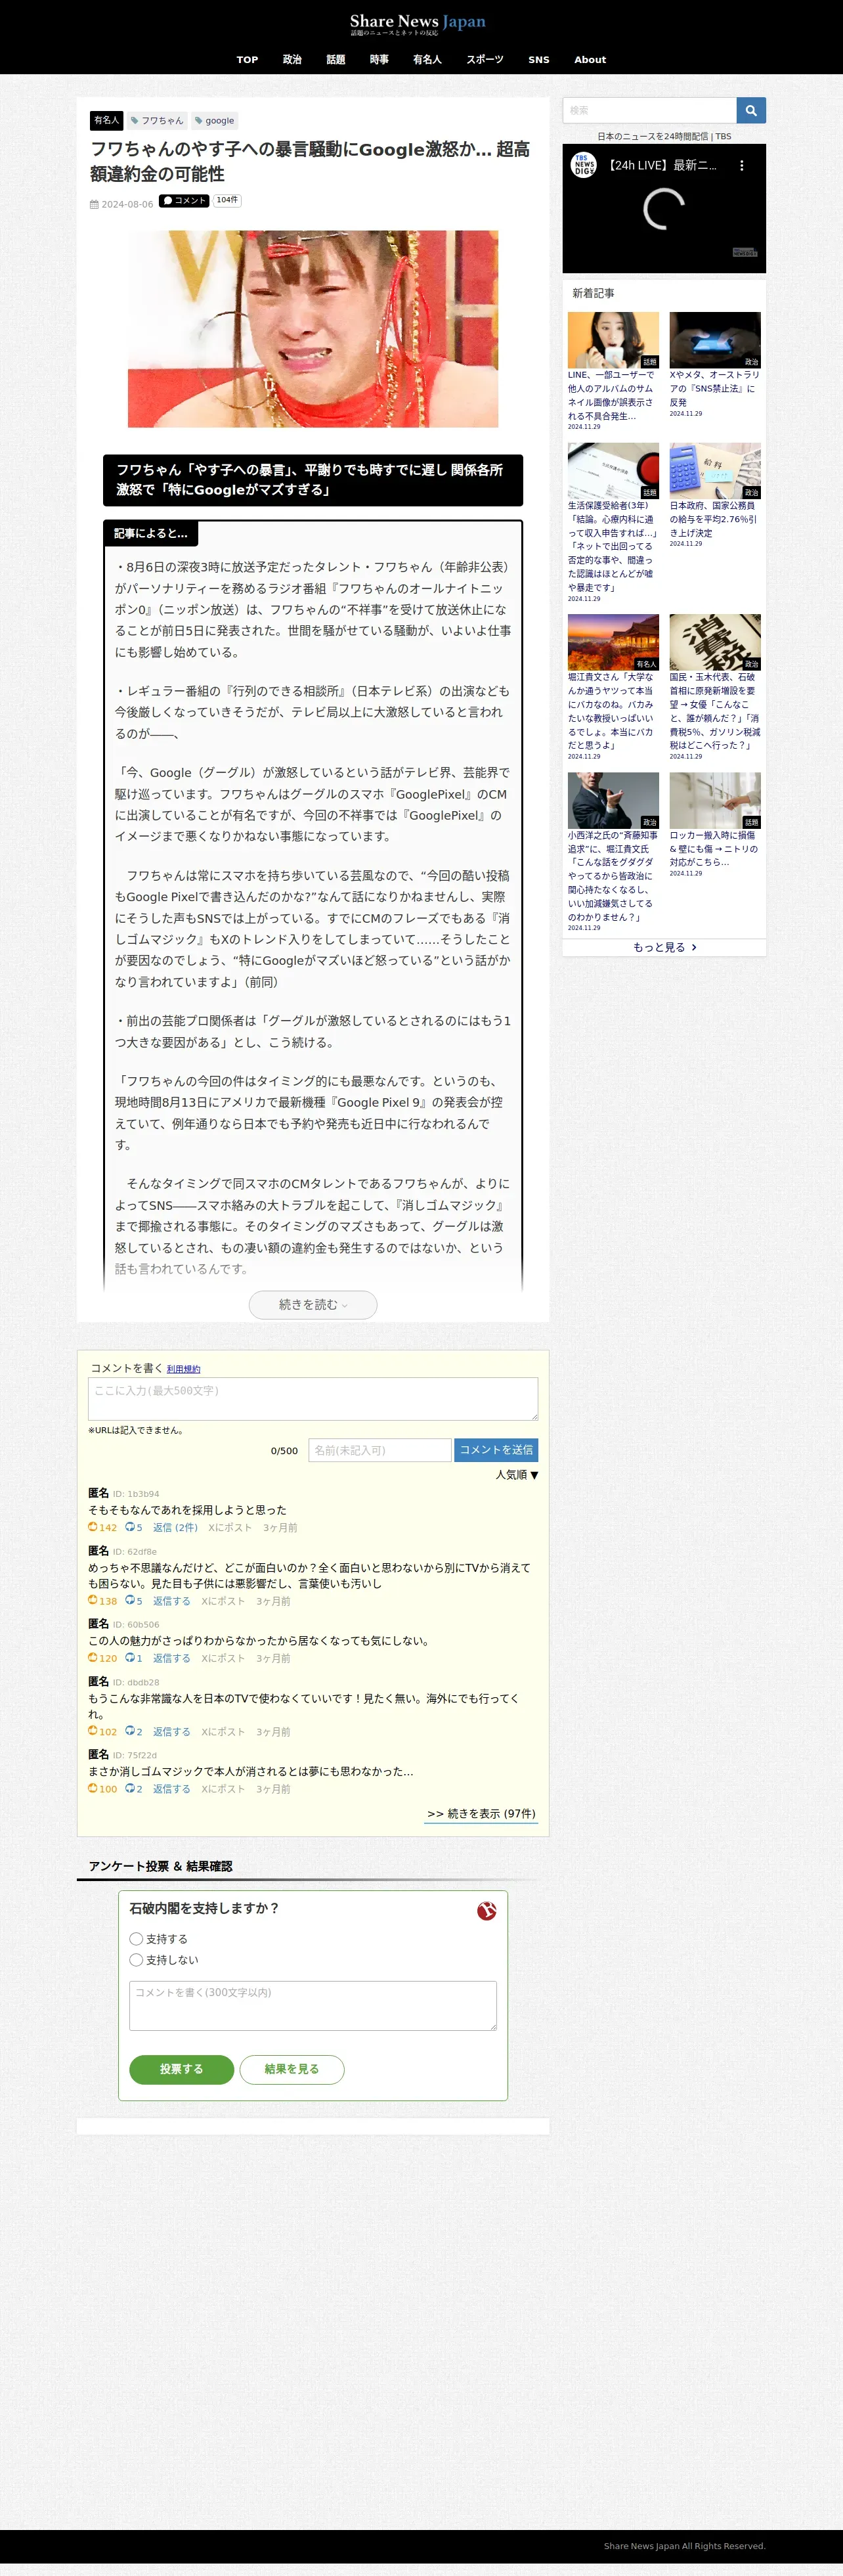Open the 話題 menu item
The height and width of the screenshot is (2576, 843).
[x=336, y=60]
